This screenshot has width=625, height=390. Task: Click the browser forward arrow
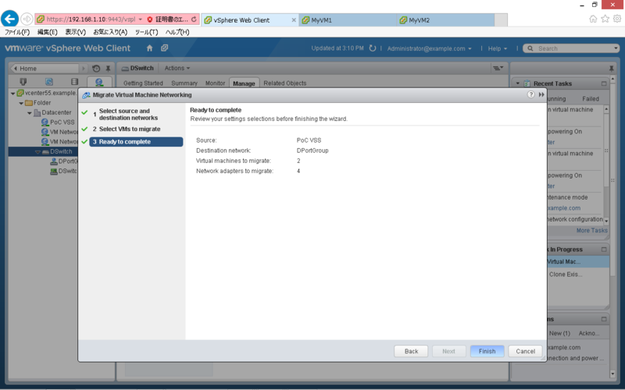pos(27,19)
